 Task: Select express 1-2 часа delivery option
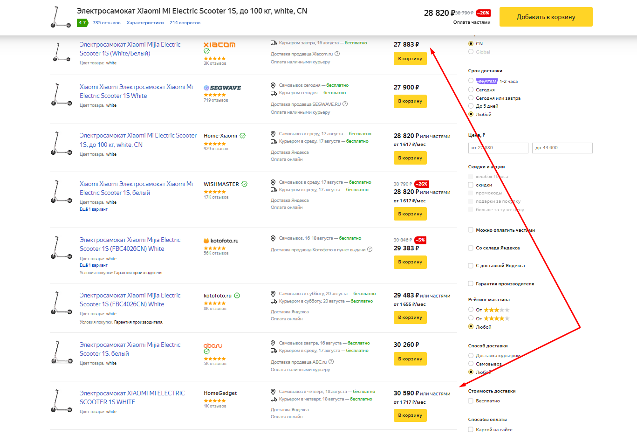coord(471,81)
